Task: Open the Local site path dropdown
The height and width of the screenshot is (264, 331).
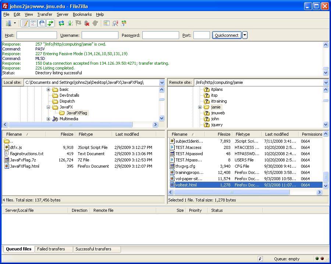Action: (x=162, y=82)
